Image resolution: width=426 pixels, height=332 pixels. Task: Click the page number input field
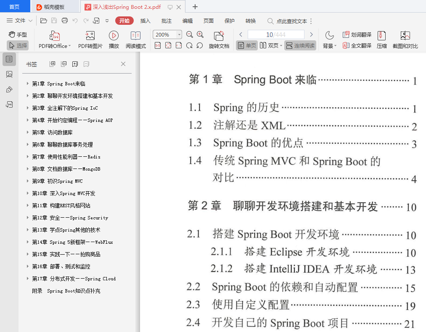pos(276,34)
